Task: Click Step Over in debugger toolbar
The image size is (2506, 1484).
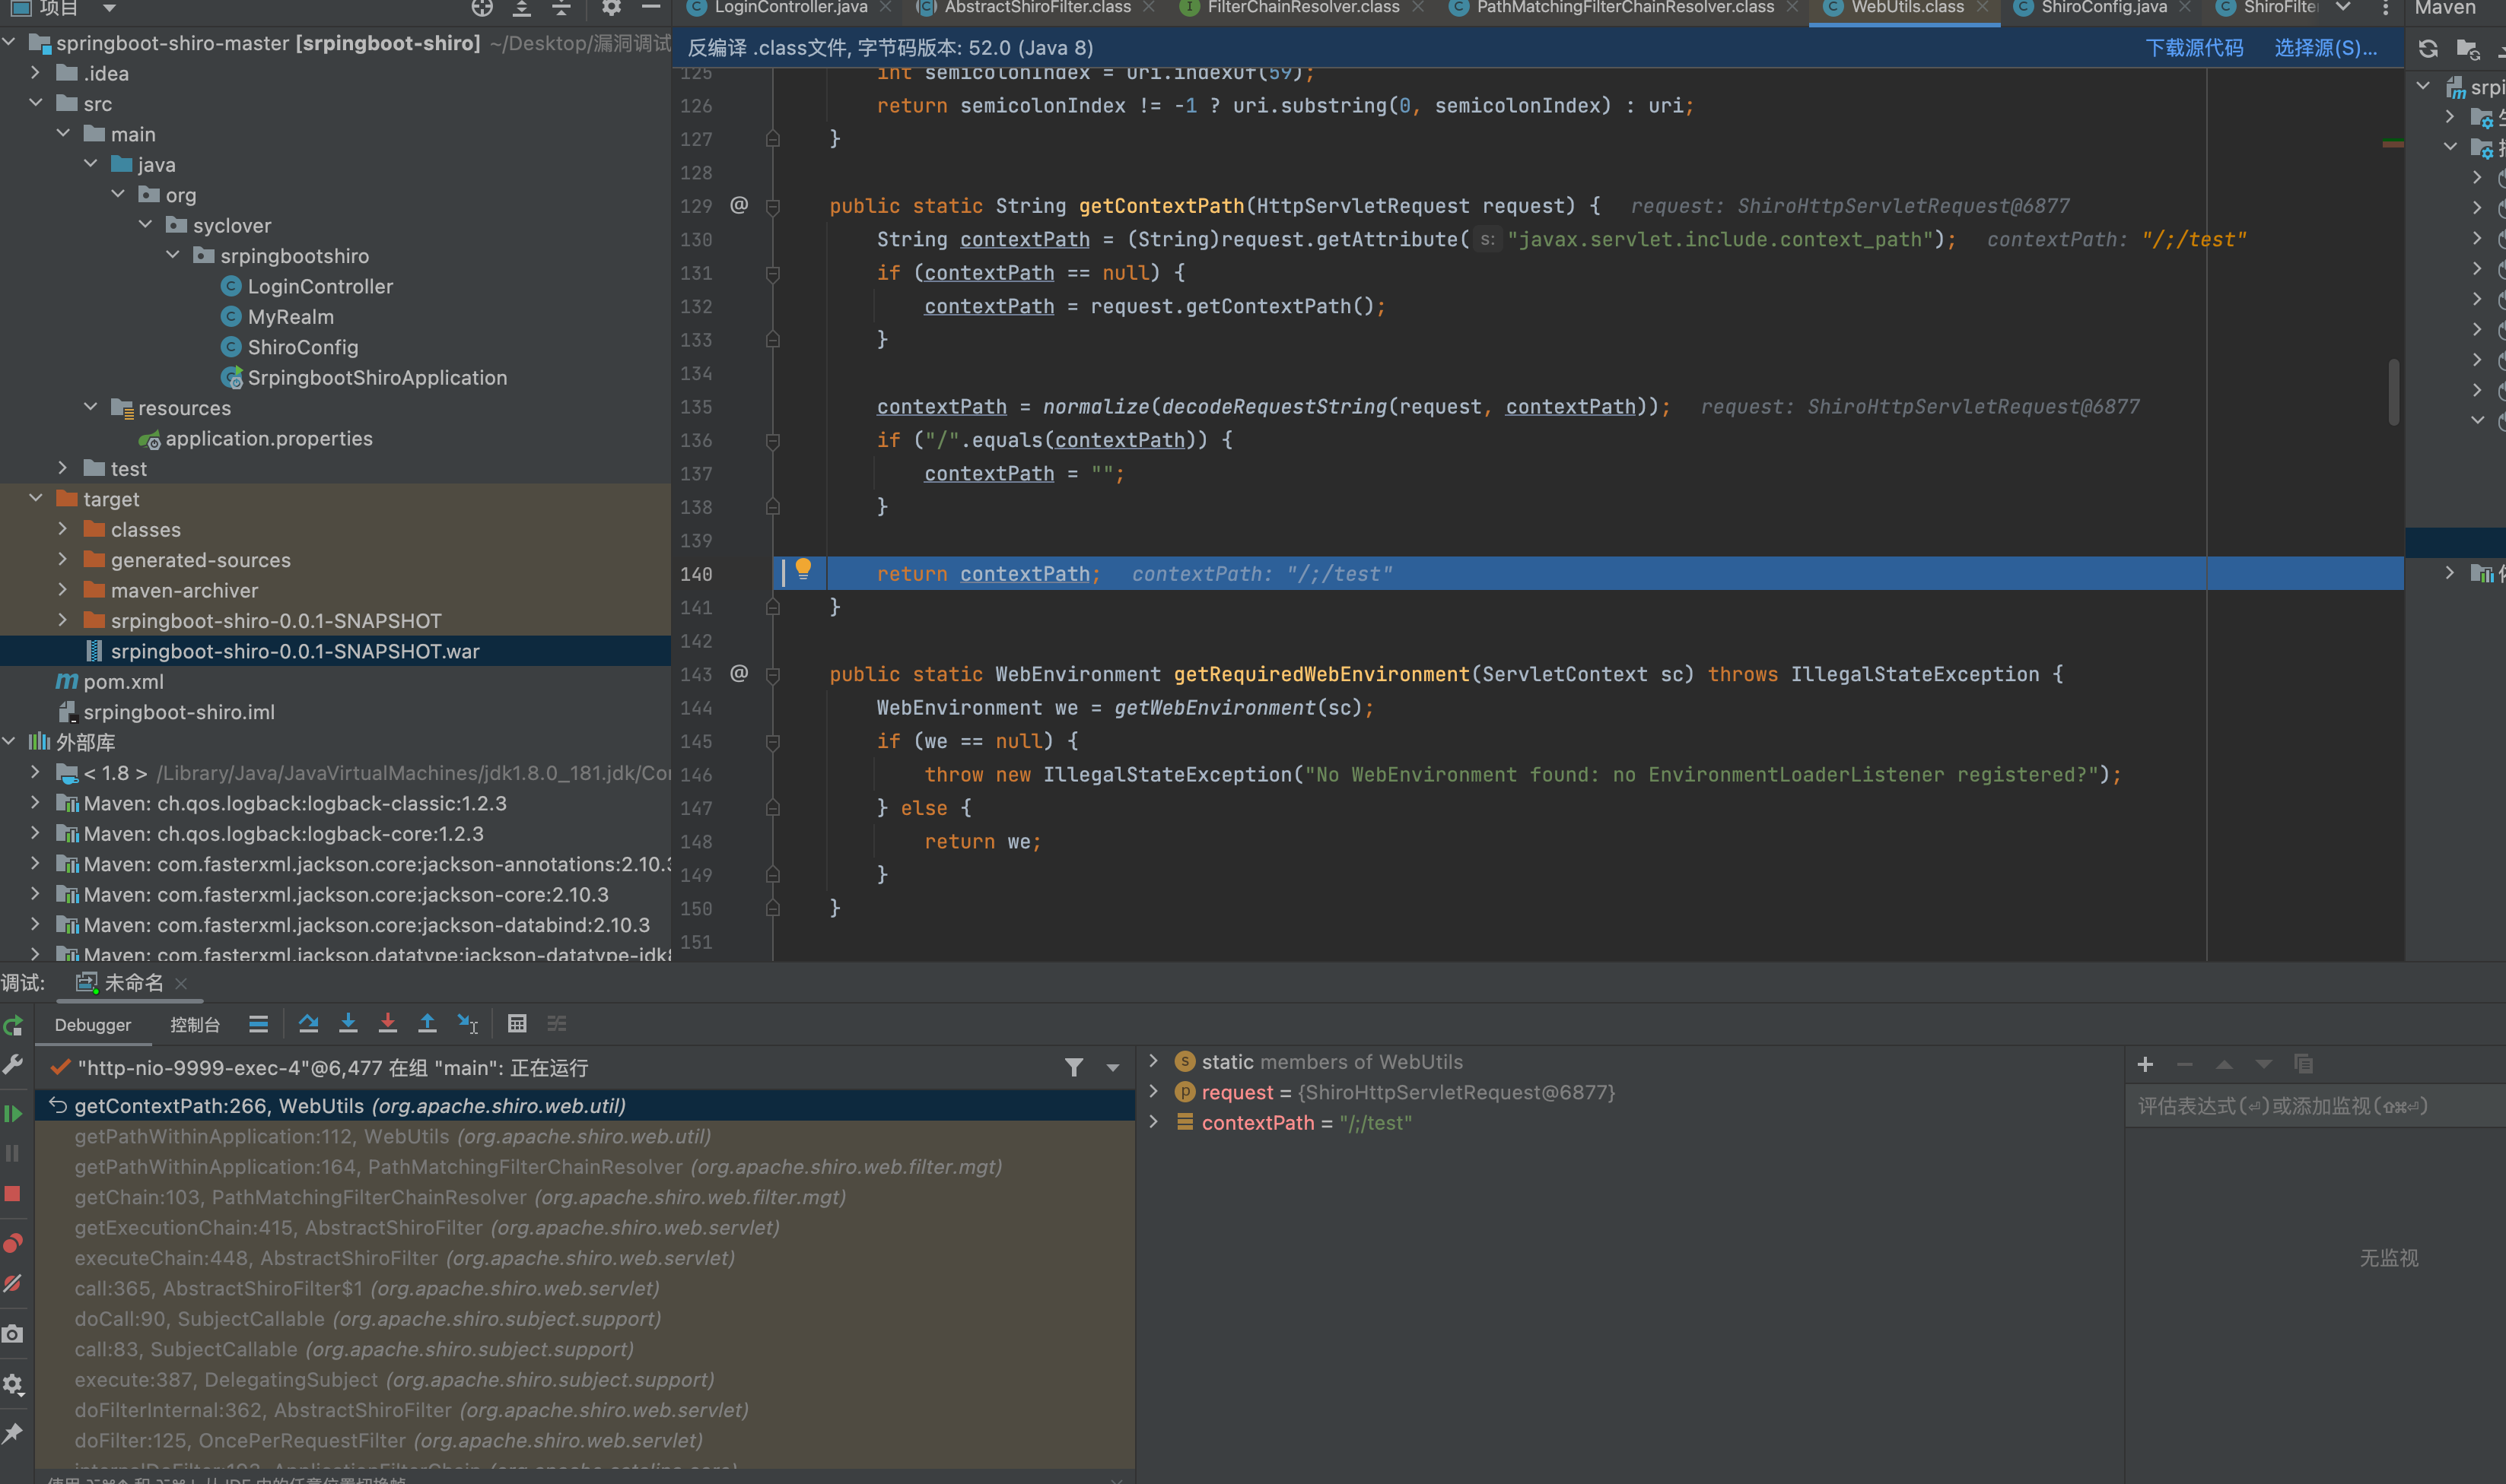Action: (308, 1023)
